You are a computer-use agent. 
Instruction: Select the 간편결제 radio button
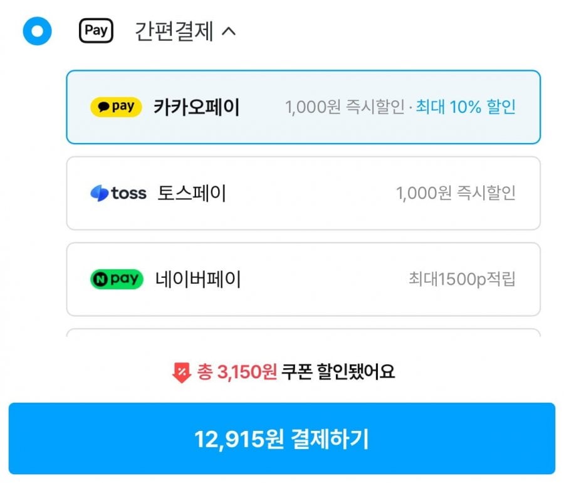tap(37, 31)
